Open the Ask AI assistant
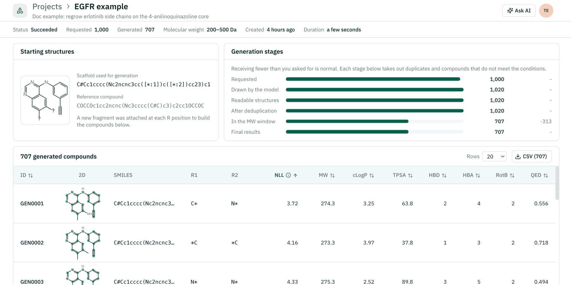The width and height of the screenshot is (571, 285). (x=519, y=11)
